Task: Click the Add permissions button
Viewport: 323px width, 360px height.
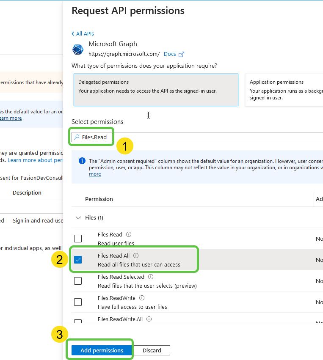Action: 102,350
